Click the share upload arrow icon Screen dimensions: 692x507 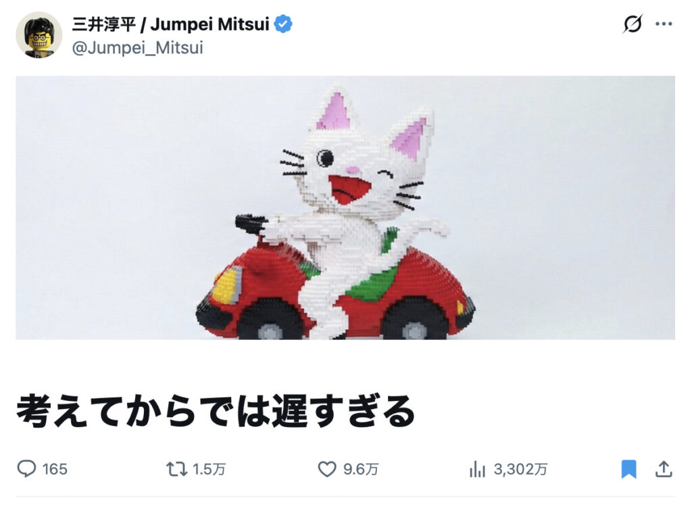pyautogui.click(x=664, y=468)
